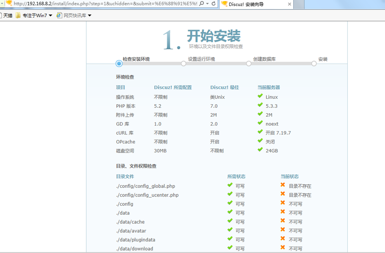Click the GD 库 row label
This screenshot has height=253, width=385.
coord(122,124)
